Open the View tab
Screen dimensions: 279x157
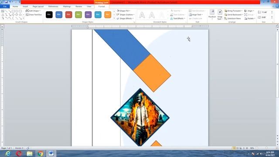click(x=89, y=7)
